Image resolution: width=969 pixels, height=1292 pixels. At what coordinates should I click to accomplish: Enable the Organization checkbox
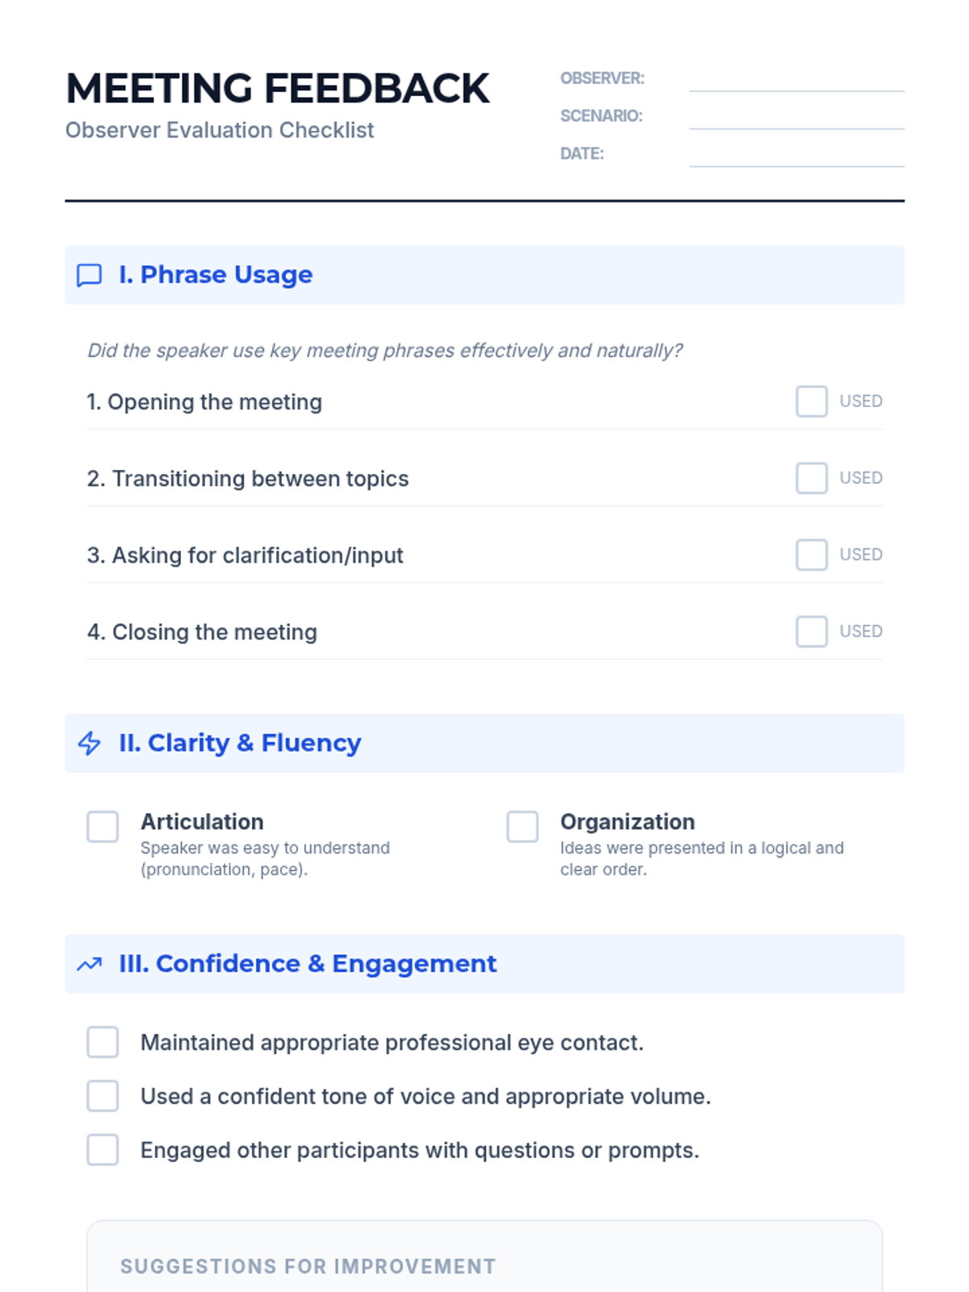click(522, 827)
